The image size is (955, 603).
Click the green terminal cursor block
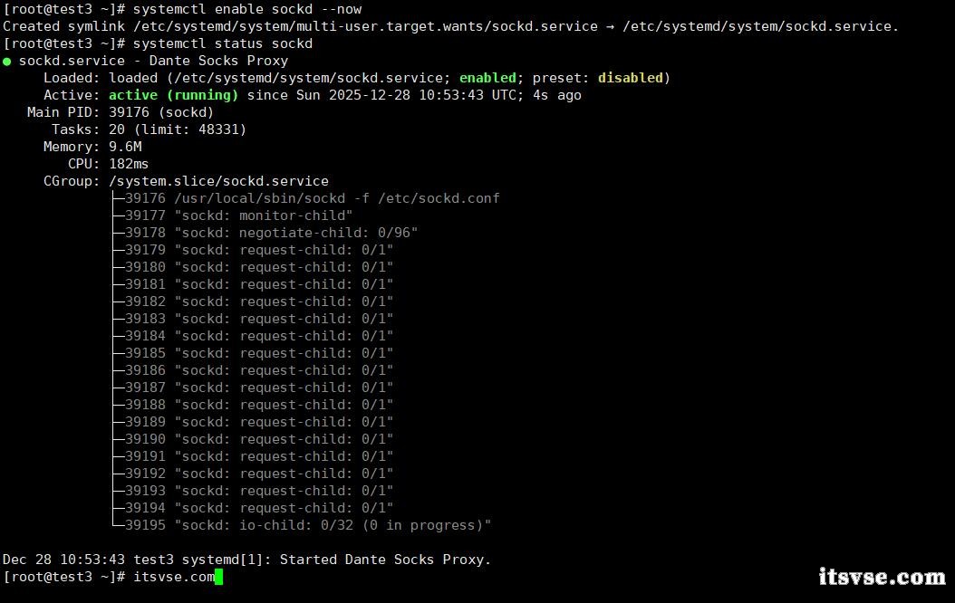(x=218, y=577)
